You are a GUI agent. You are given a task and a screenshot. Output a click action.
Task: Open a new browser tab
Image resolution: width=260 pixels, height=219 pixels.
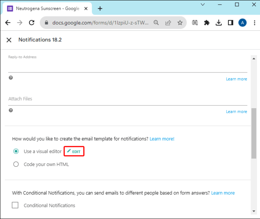tap(100, 8)
